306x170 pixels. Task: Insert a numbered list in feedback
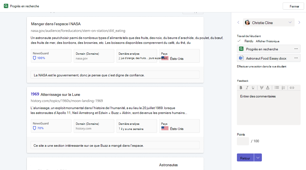pos(283,88)
